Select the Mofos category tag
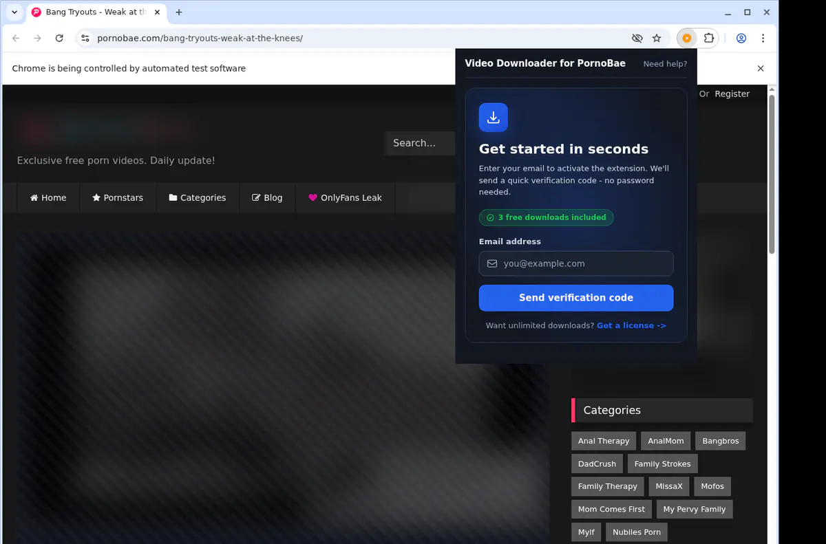Image resolution: width=826 pixels, height=544 pixels. click(x=712, y=486)
